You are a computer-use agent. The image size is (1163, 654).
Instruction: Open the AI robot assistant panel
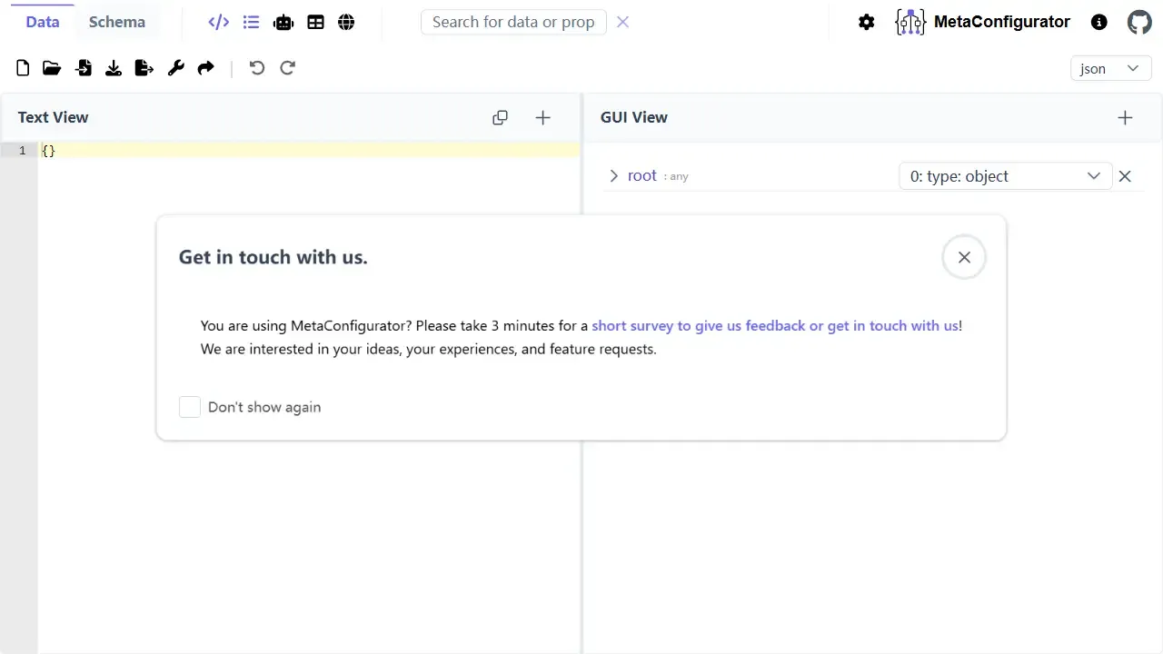point(283,22)
